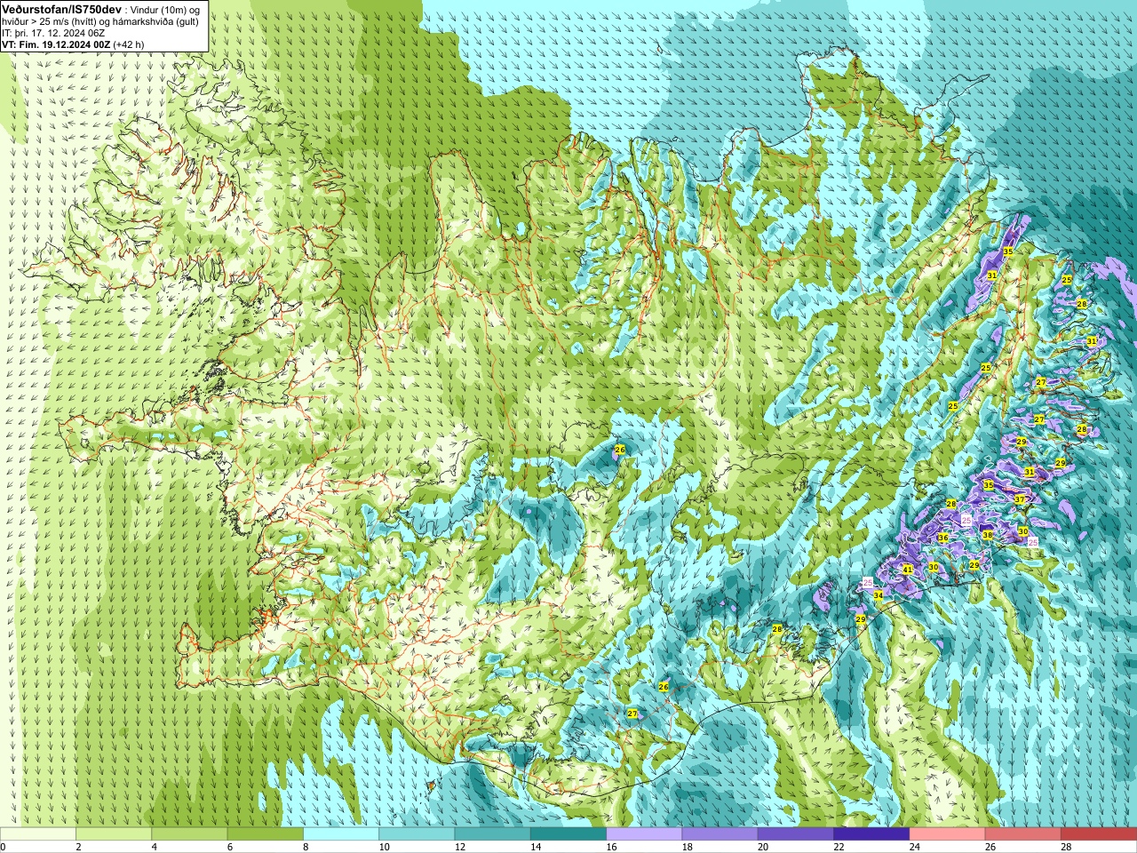Click the yellow gust label reading 41
Image resolution: width=1137 pixels, height=853 pixels.
coord(907,570)
